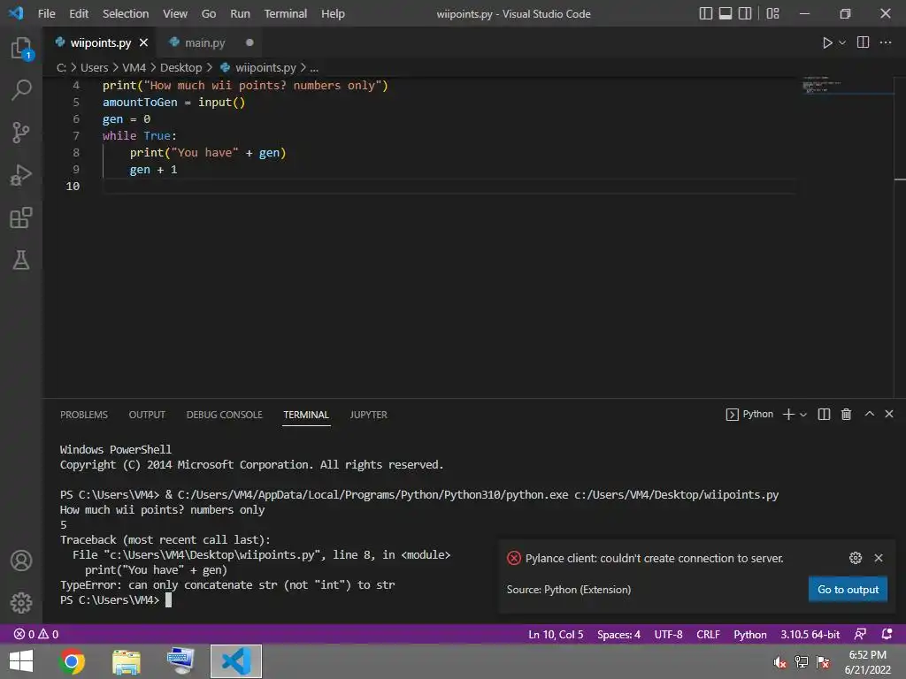The height and width of the screenshot is (679, 906).
Task: Switch to the OUTPUT panel tab
Action: [x=147, y=415]
